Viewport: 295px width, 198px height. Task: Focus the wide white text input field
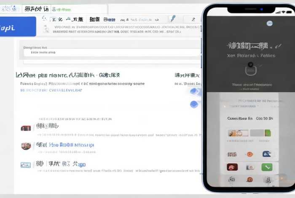point(112,53)
